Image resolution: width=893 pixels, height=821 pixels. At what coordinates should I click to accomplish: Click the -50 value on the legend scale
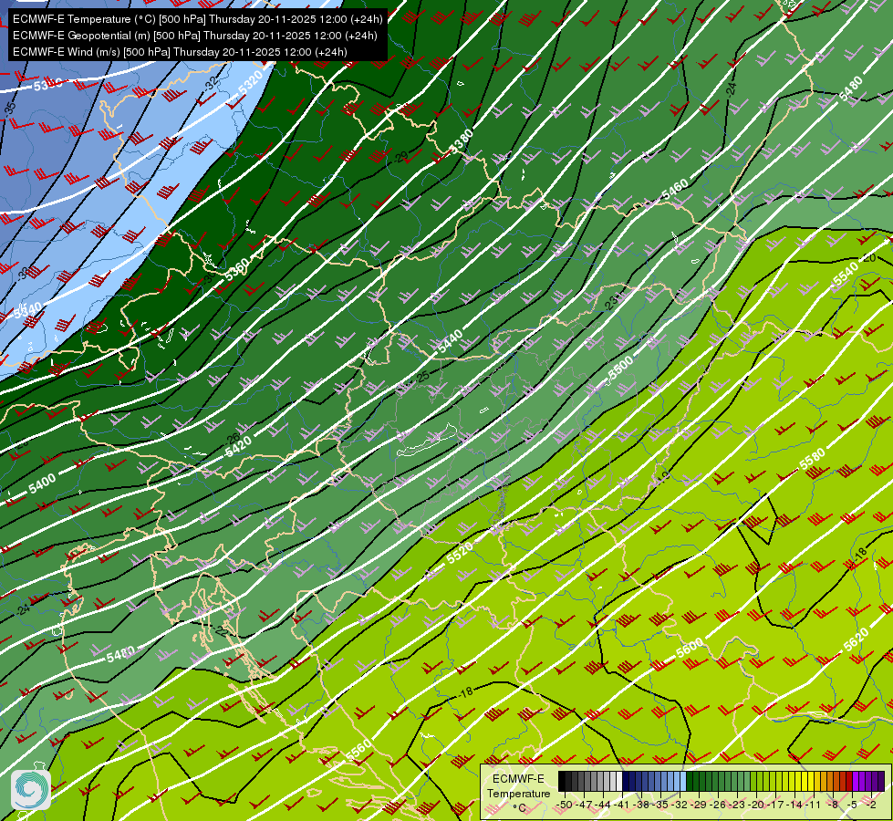pos(565,805)
